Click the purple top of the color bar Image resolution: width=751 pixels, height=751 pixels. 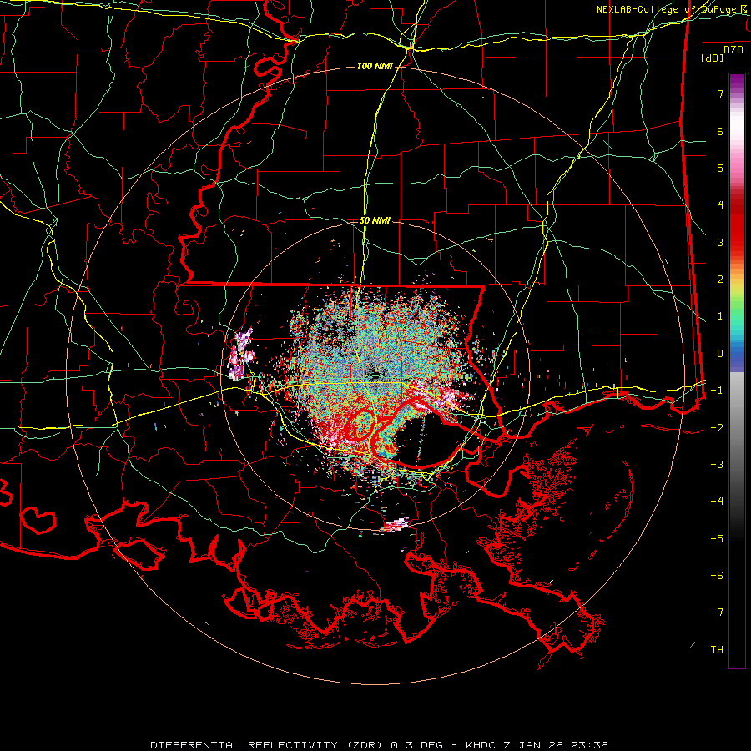point(737,82)
